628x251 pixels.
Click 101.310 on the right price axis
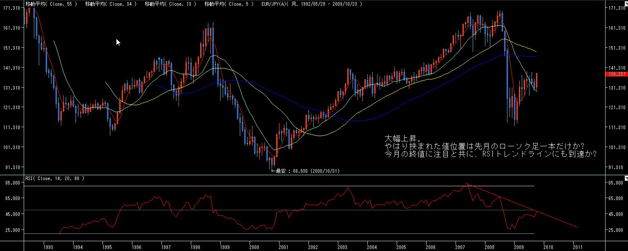[x=617, y=148]
